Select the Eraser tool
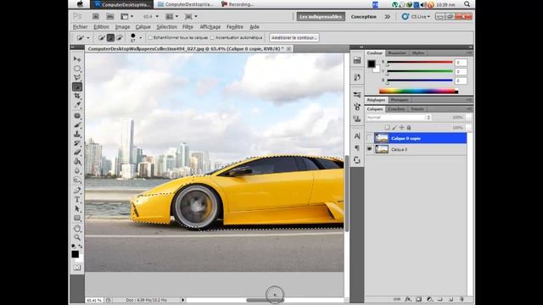 click(x=77, y=152)
